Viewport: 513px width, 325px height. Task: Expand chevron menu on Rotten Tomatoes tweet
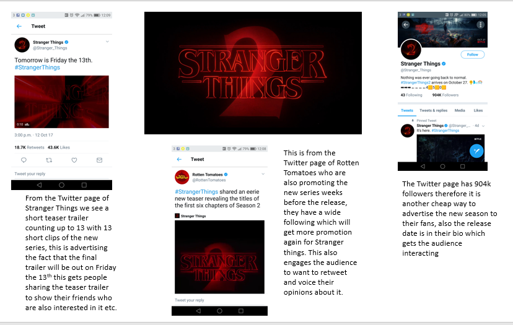[x=263, y=174]
